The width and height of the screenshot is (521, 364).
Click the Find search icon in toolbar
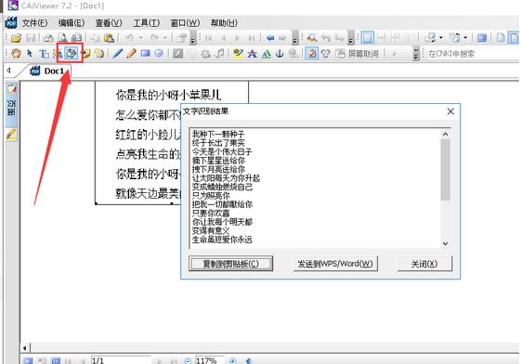(x=312, y=38)
